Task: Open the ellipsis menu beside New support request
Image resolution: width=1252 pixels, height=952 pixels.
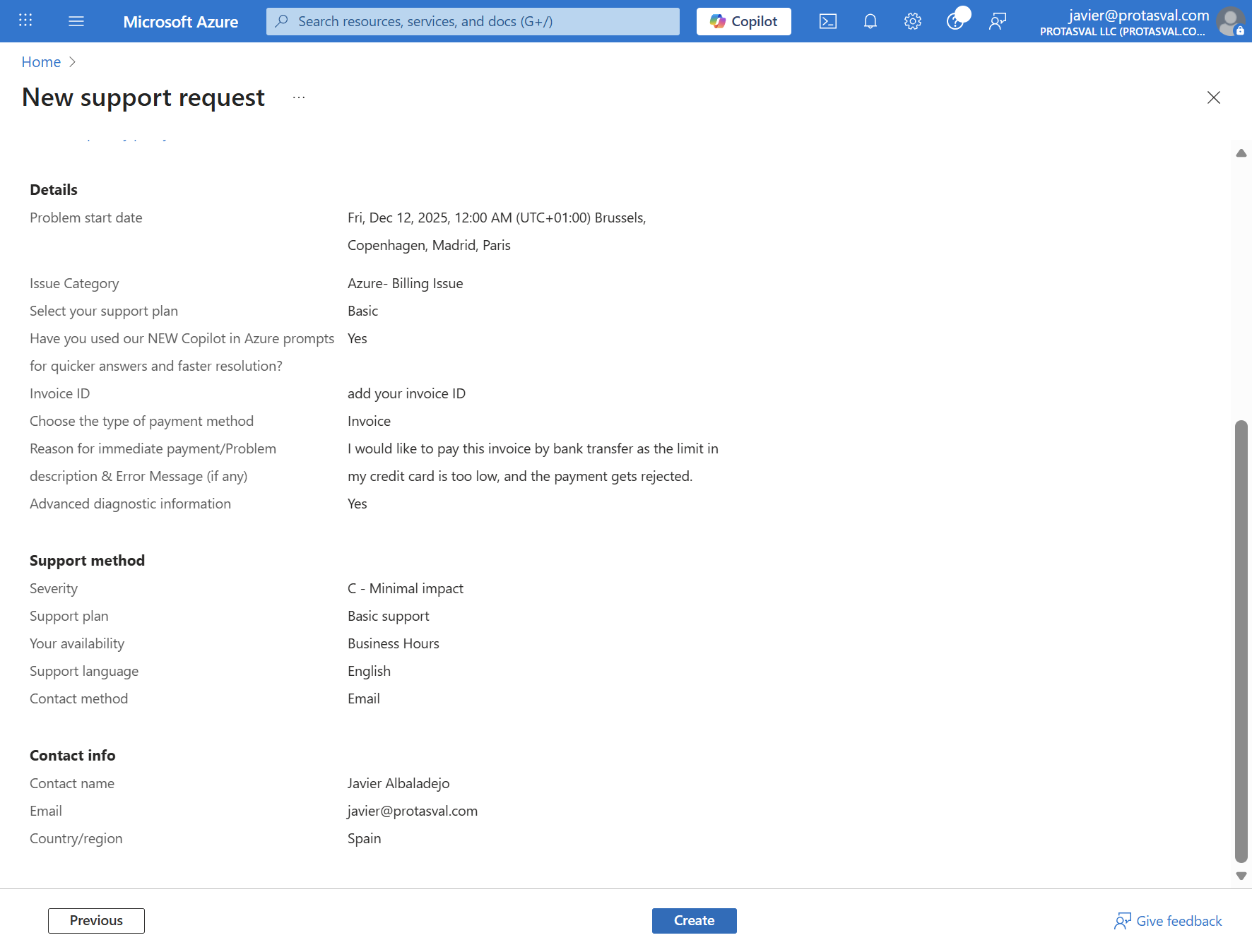Action: point(299,97)
